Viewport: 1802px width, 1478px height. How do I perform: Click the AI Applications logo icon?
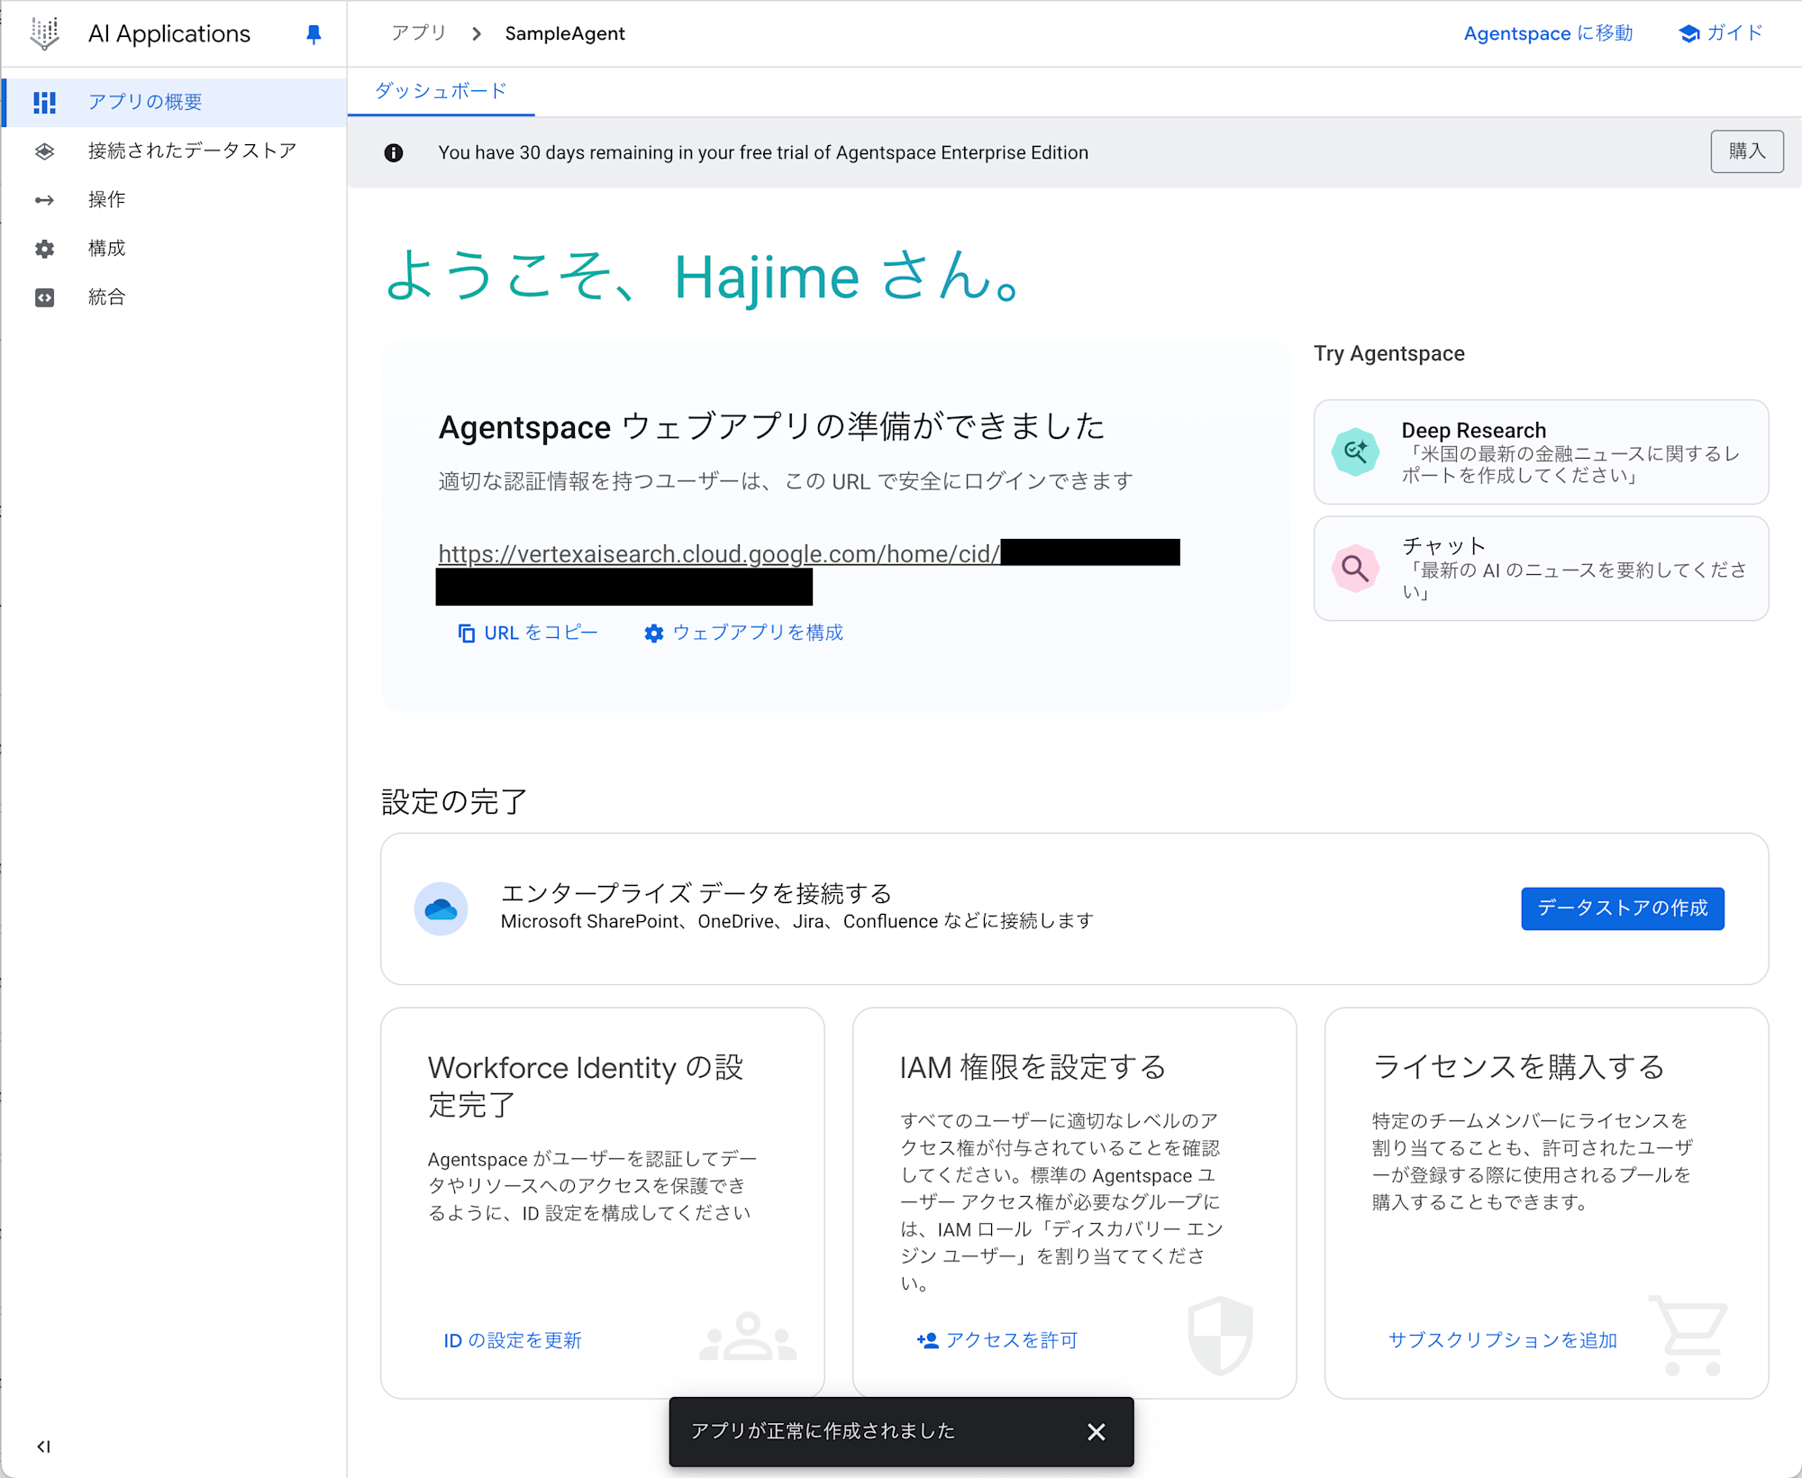44,33
